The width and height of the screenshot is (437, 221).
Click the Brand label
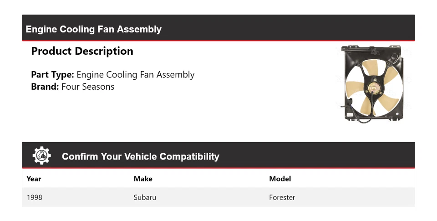point(45,87)
